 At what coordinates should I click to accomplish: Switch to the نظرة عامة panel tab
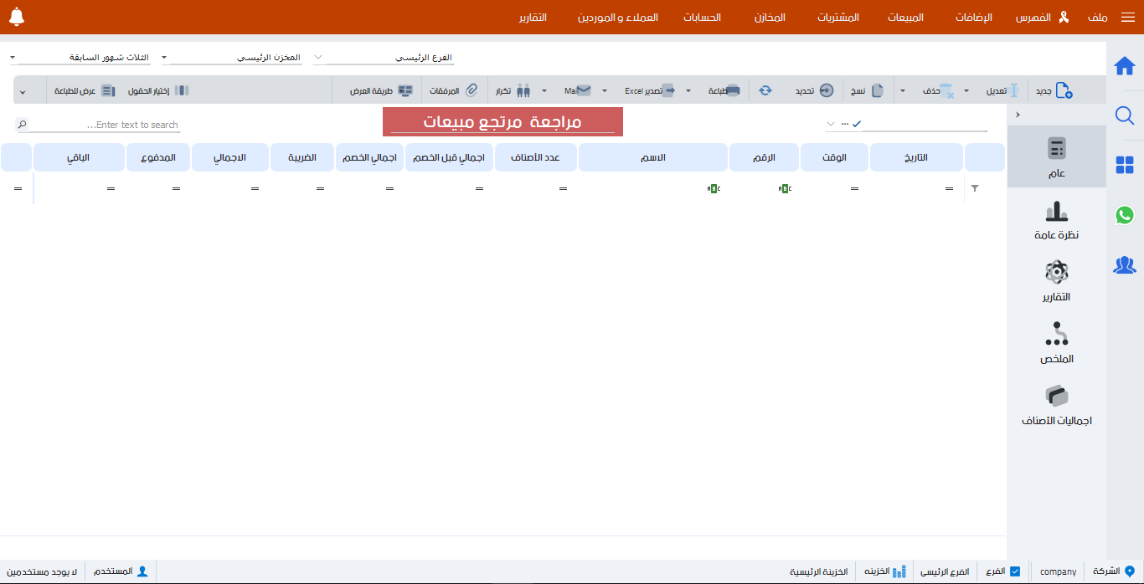click(1056, 220)
